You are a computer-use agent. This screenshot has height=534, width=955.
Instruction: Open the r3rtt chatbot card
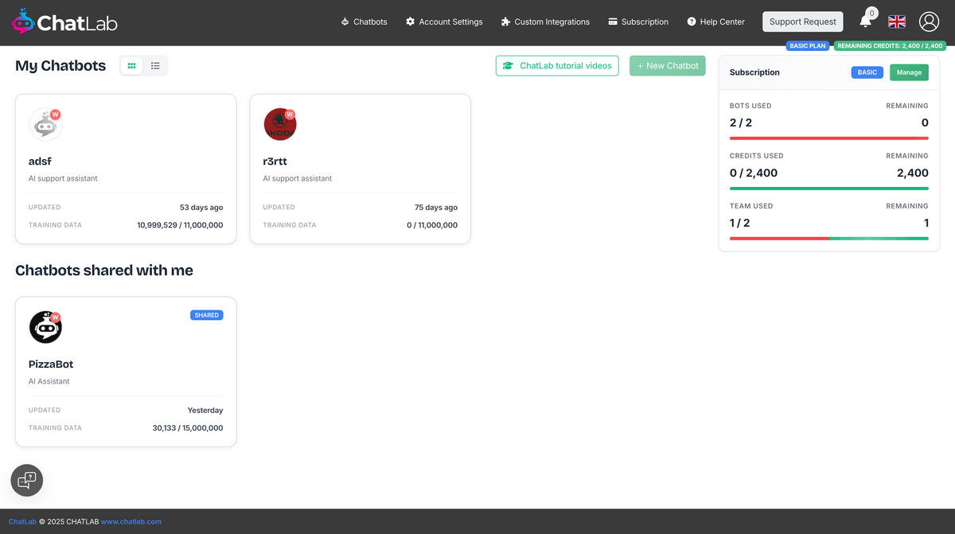click(x=360, y=167)
